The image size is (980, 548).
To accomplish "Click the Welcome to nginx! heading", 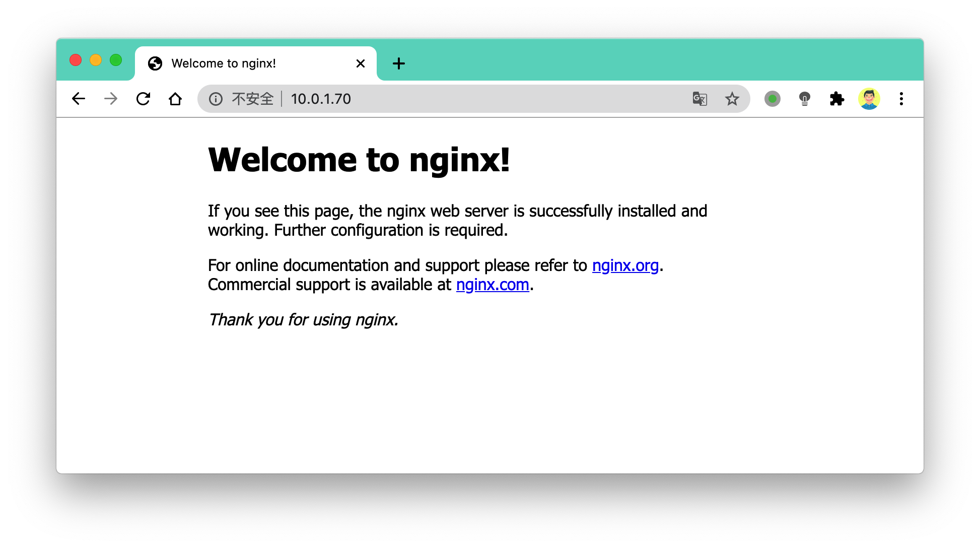I will click(359, 160).
